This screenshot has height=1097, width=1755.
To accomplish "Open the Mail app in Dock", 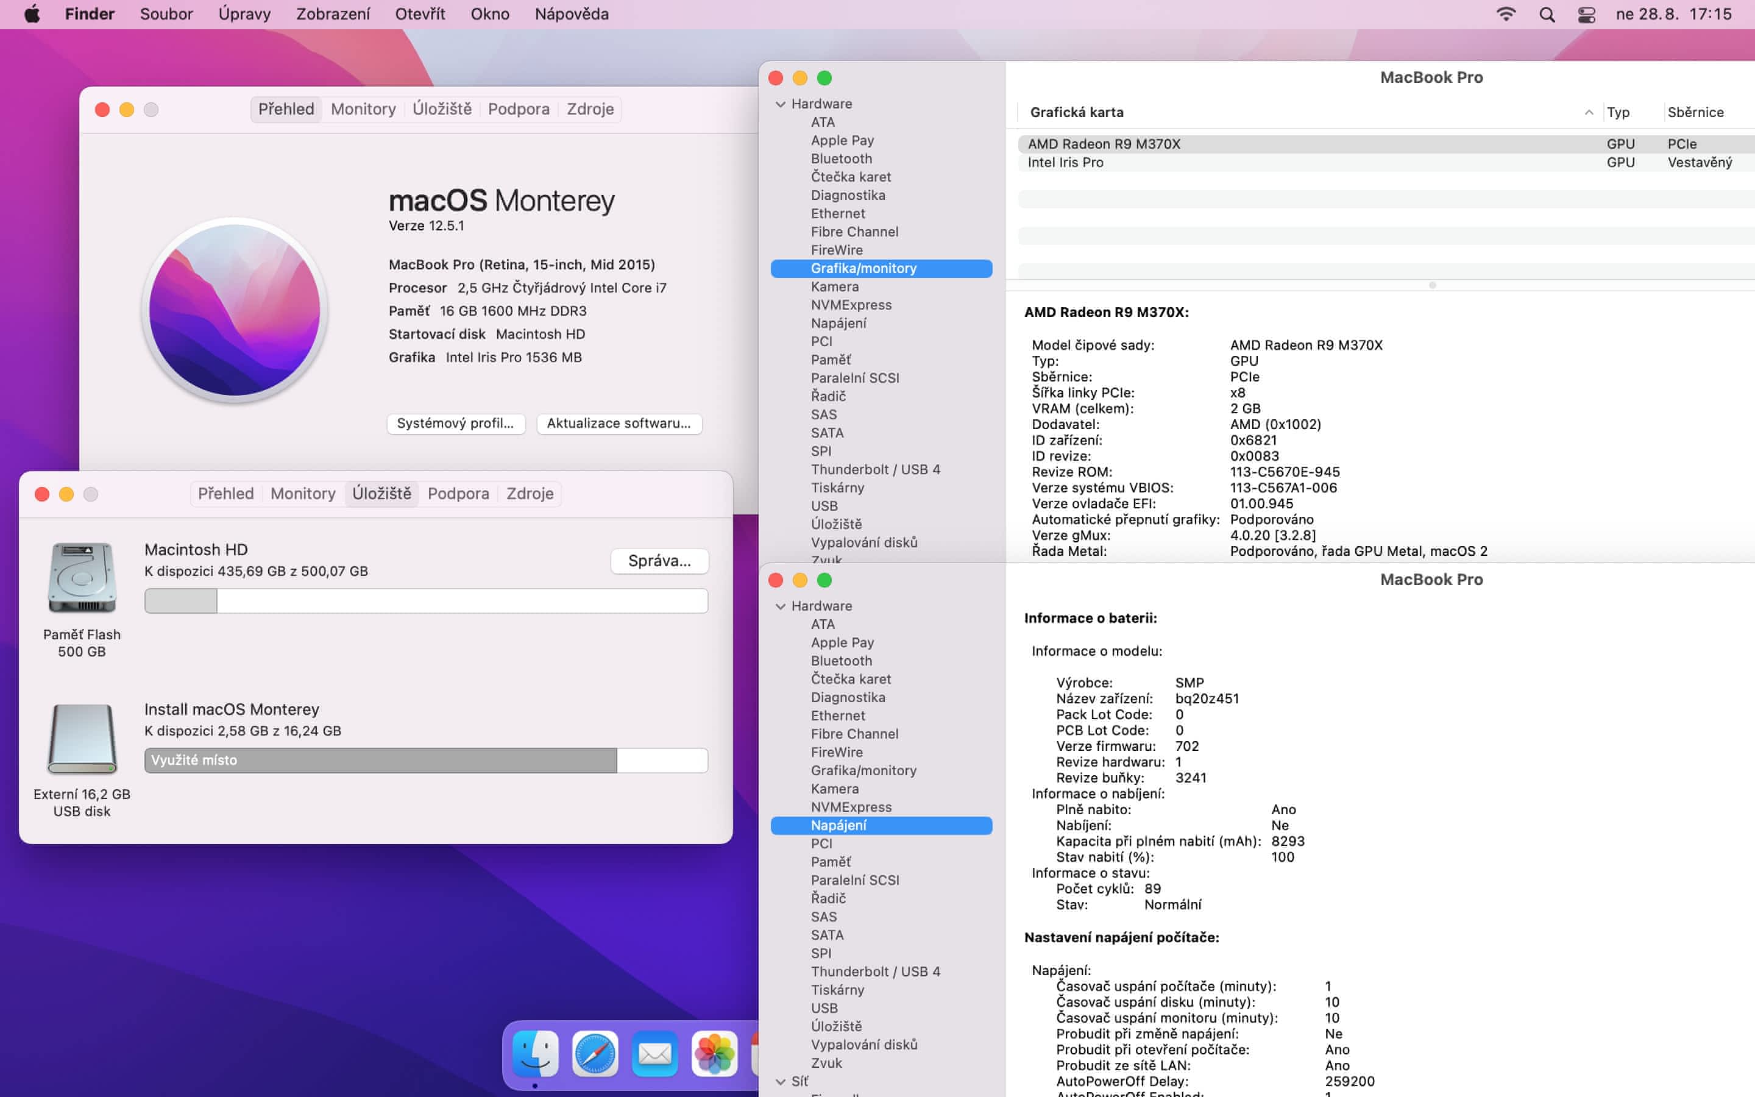I will 654,1054.
